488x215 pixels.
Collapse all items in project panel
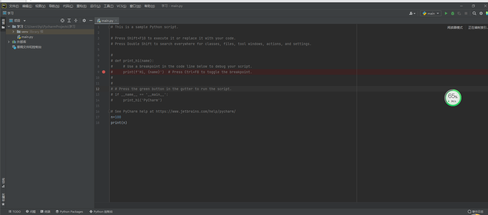[x=76, y=20]
